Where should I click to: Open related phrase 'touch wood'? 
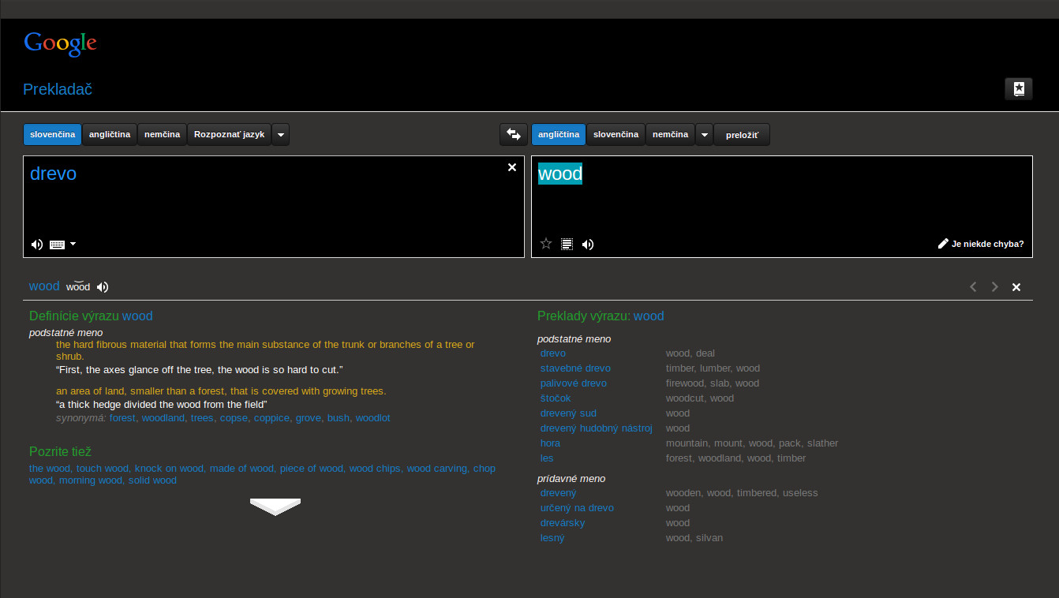pyautogui.click(x=103, y=469)
